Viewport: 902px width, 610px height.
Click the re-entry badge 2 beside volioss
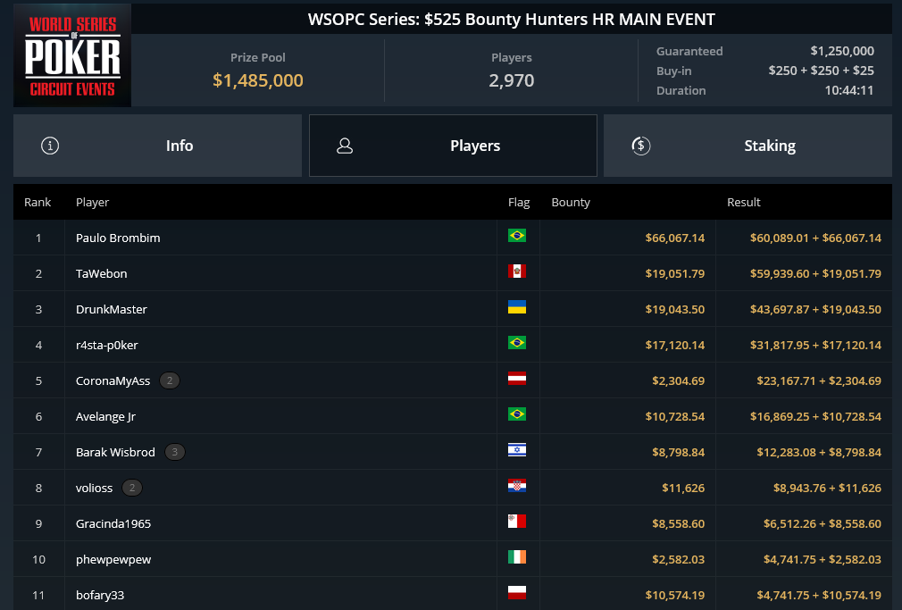click(132, 488)
